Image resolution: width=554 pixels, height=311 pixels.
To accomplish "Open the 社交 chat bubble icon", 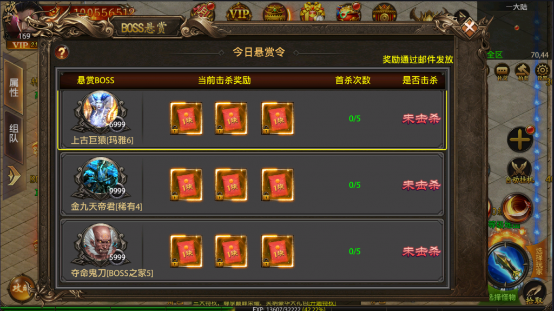I will pos(502,72).
